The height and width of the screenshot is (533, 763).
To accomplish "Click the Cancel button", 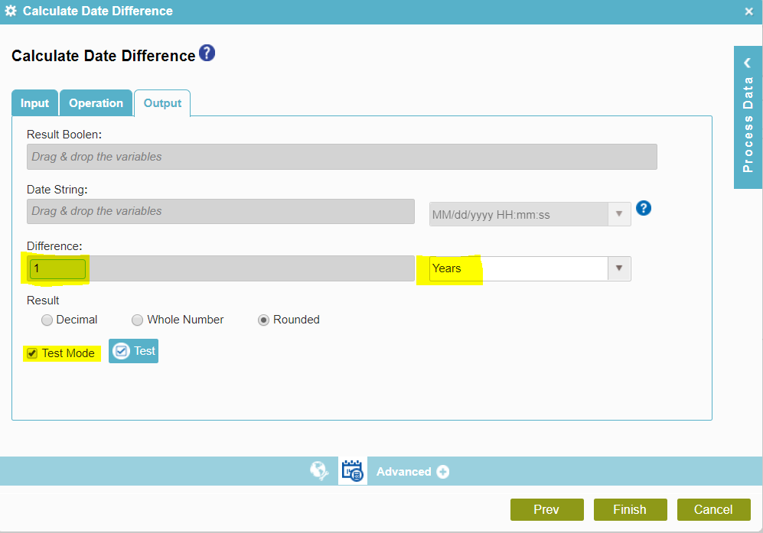I will pos(713,509).
